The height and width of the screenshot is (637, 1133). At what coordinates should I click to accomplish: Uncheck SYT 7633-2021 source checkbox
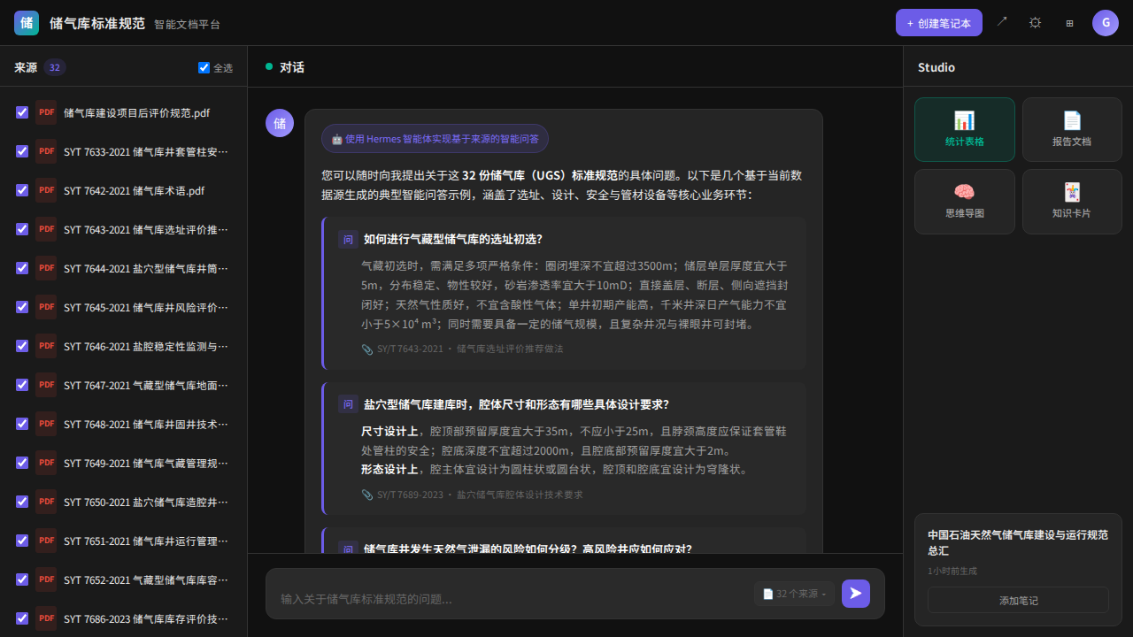pyautogui.click(x=22, y=151)
